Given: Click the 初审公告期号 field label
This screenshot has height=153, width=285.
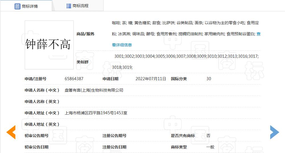Looking at the screenshot, I should (37, 136).
